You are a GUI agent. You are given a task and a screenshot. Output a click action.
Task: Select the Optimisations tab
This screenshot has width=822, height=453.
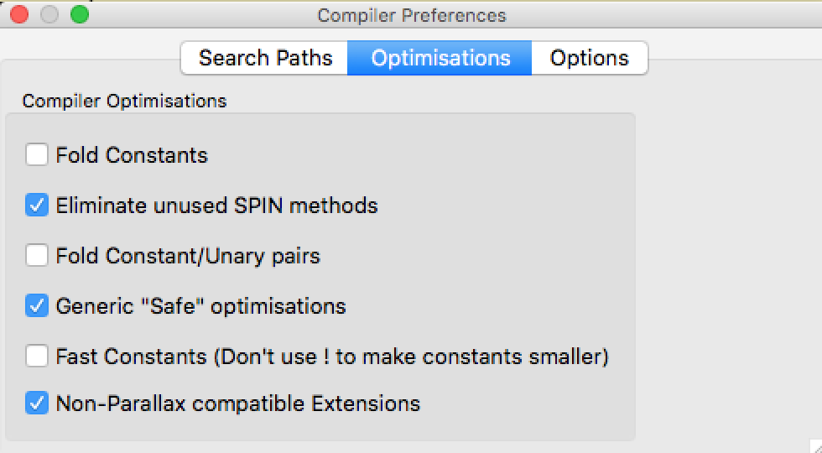(x=440, y=58)
